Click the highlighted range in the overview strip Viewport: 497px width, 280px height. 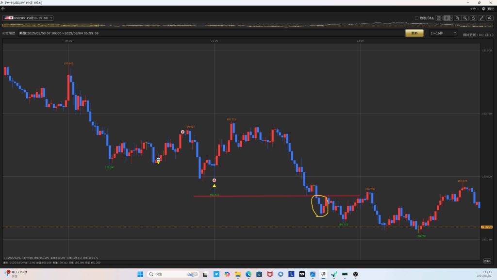click(50, 25)
